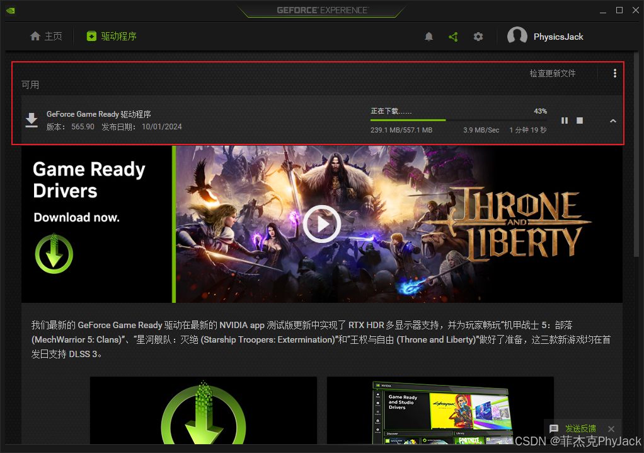Click the green Download now arrow icon

point(54,254)
